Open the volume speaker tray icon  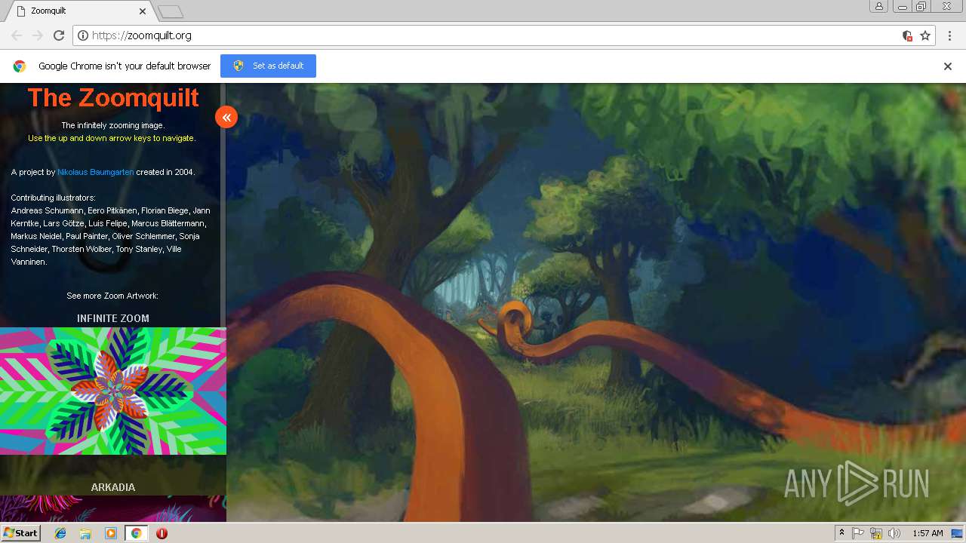894,533
